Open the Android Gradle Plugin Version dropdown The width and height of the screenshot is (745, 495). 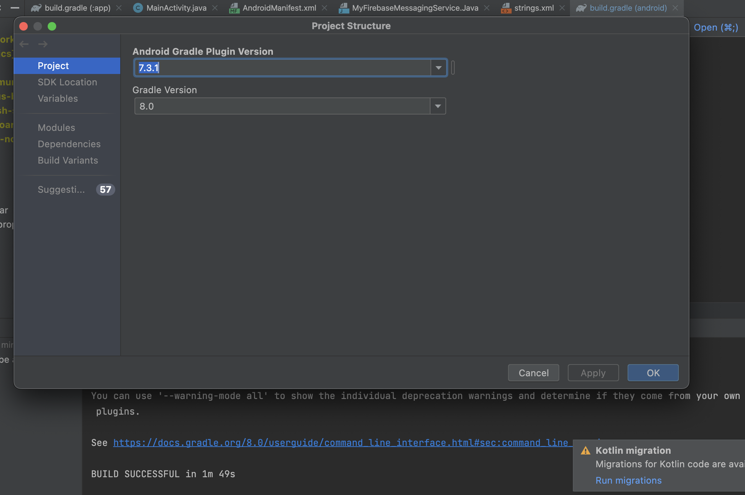click(438, 68)
